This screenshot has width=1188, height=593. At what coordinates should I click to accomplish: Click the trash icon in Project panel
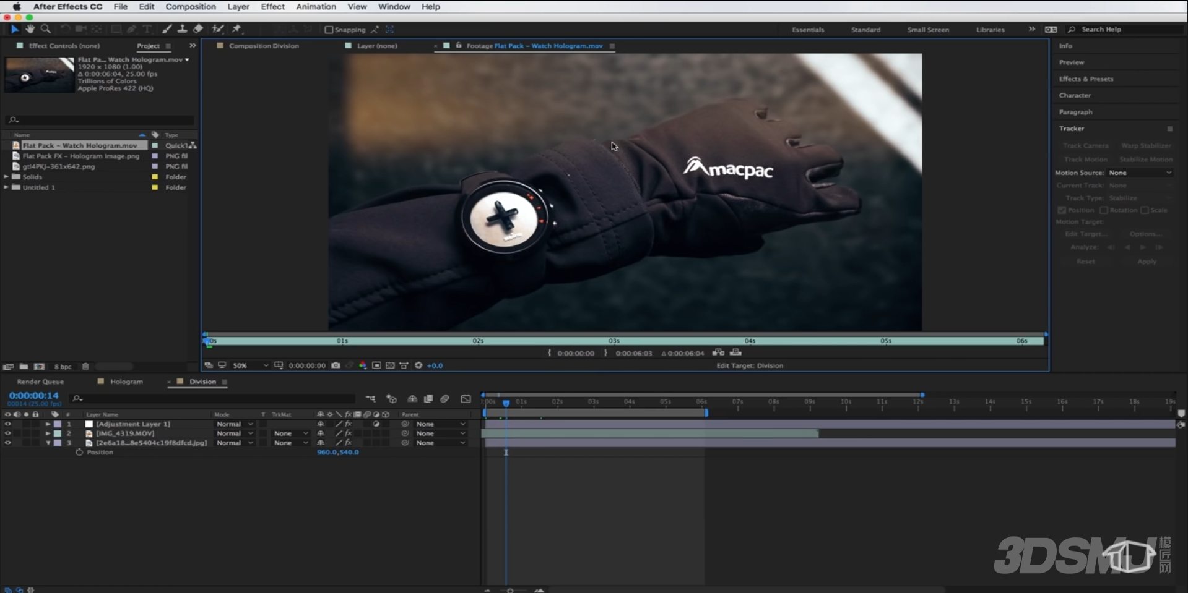click(x=85, y=367)
